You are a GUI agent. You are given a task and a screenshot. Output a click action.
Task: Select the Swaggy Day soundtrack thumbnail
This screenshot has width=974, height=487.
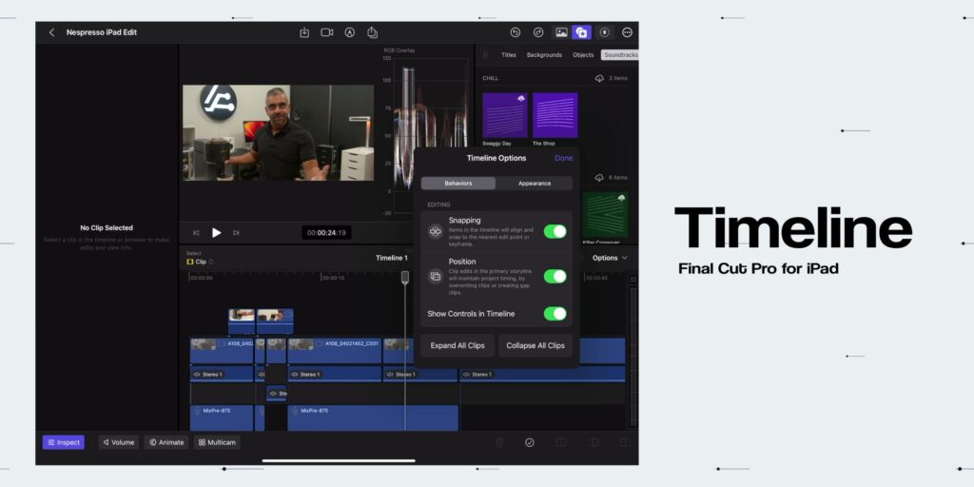(x=505, y=115)
